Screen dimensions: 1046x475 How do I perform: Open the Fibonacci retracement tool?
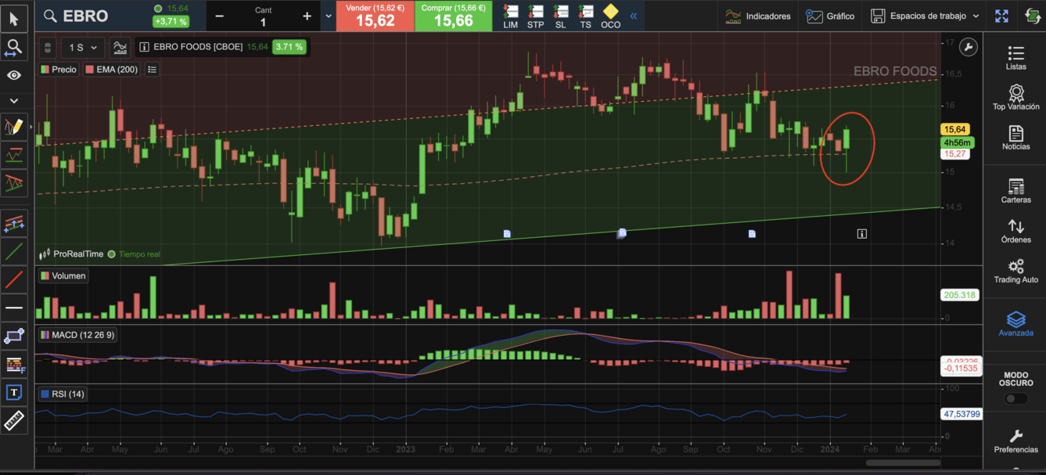14,365
